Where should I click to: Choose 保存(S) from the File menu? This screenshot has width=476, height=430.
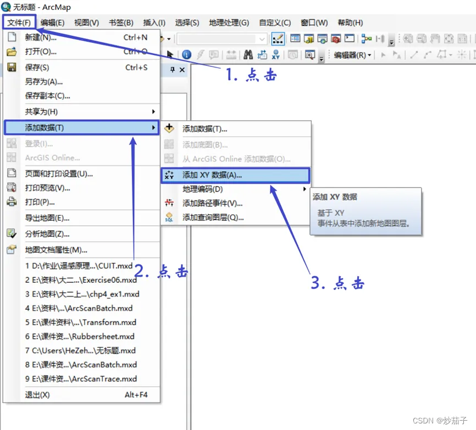pyautogui.click(x=81, y=68)
